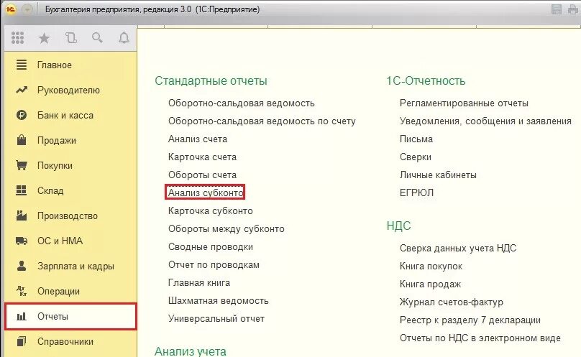Click the Главное section icon
This screenshot has width=581, height=357.
pos(22,65)
